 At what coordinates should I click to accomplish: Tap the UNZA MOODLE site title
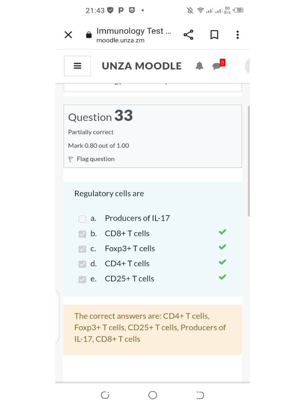[x=142, y=66]
